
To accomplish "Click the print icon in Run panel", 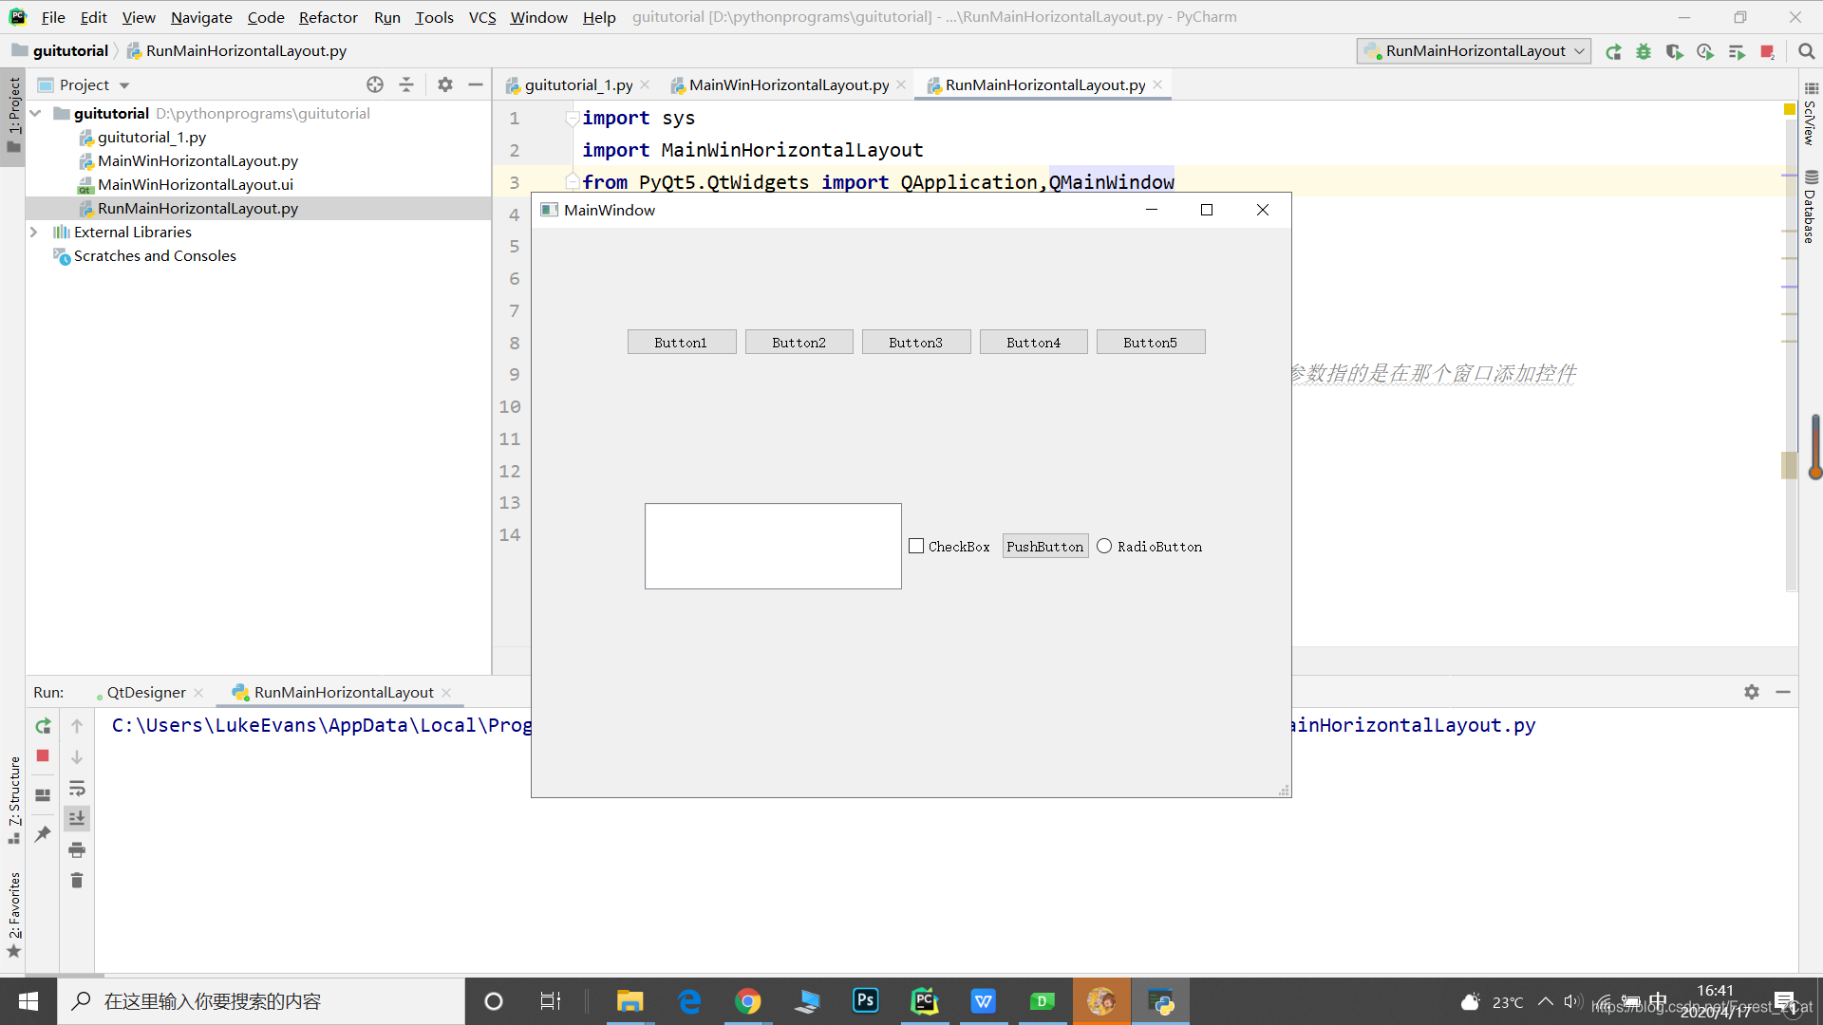I will pyautogui.click(x=77, y=849).
